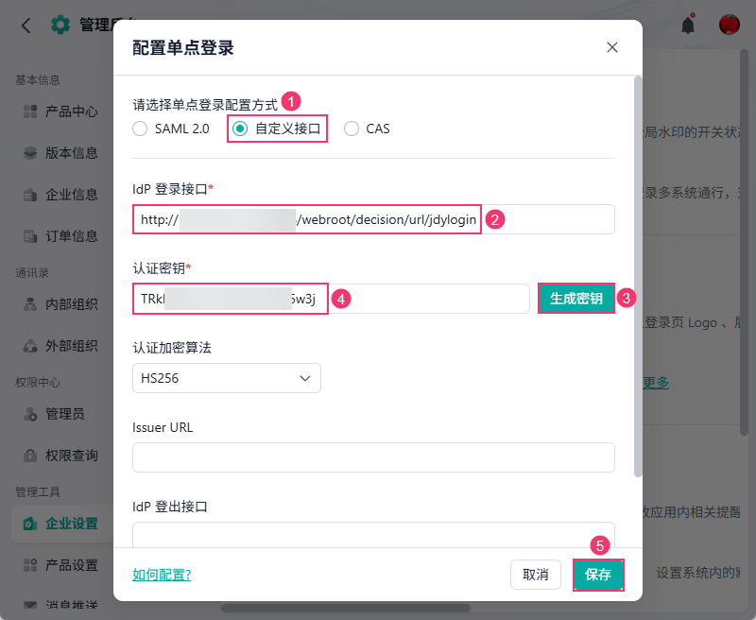Click the 权限查询 sidebar icon
Viewport: 756px width, 620px height.
click(x=30, y=456)
